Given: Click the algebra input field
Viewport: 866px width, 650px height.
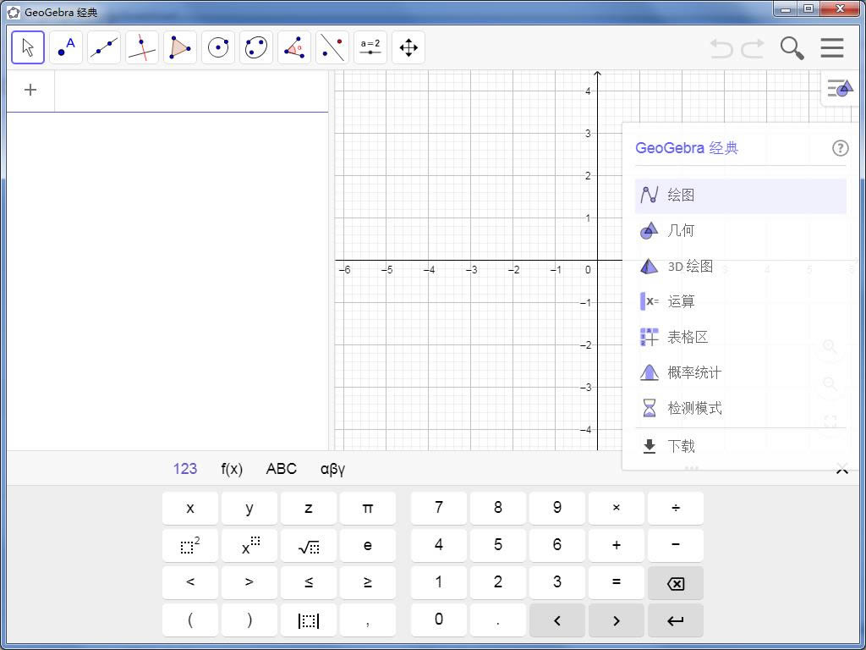Looking at the screenshot, I should 191,91.
